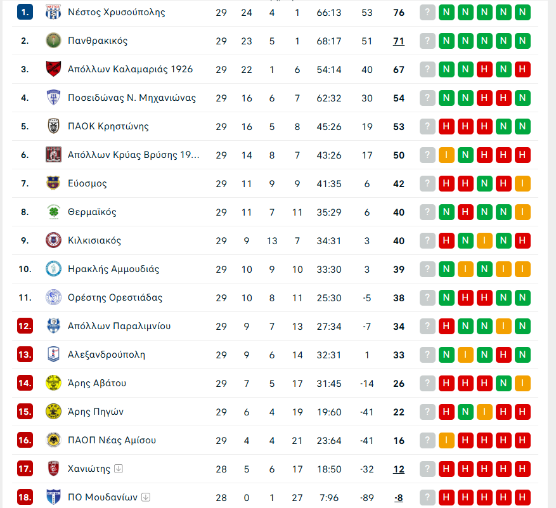Click the info arrow icon next to Χανιώτης
Screen dimensions: 556x508
[119, 469]
